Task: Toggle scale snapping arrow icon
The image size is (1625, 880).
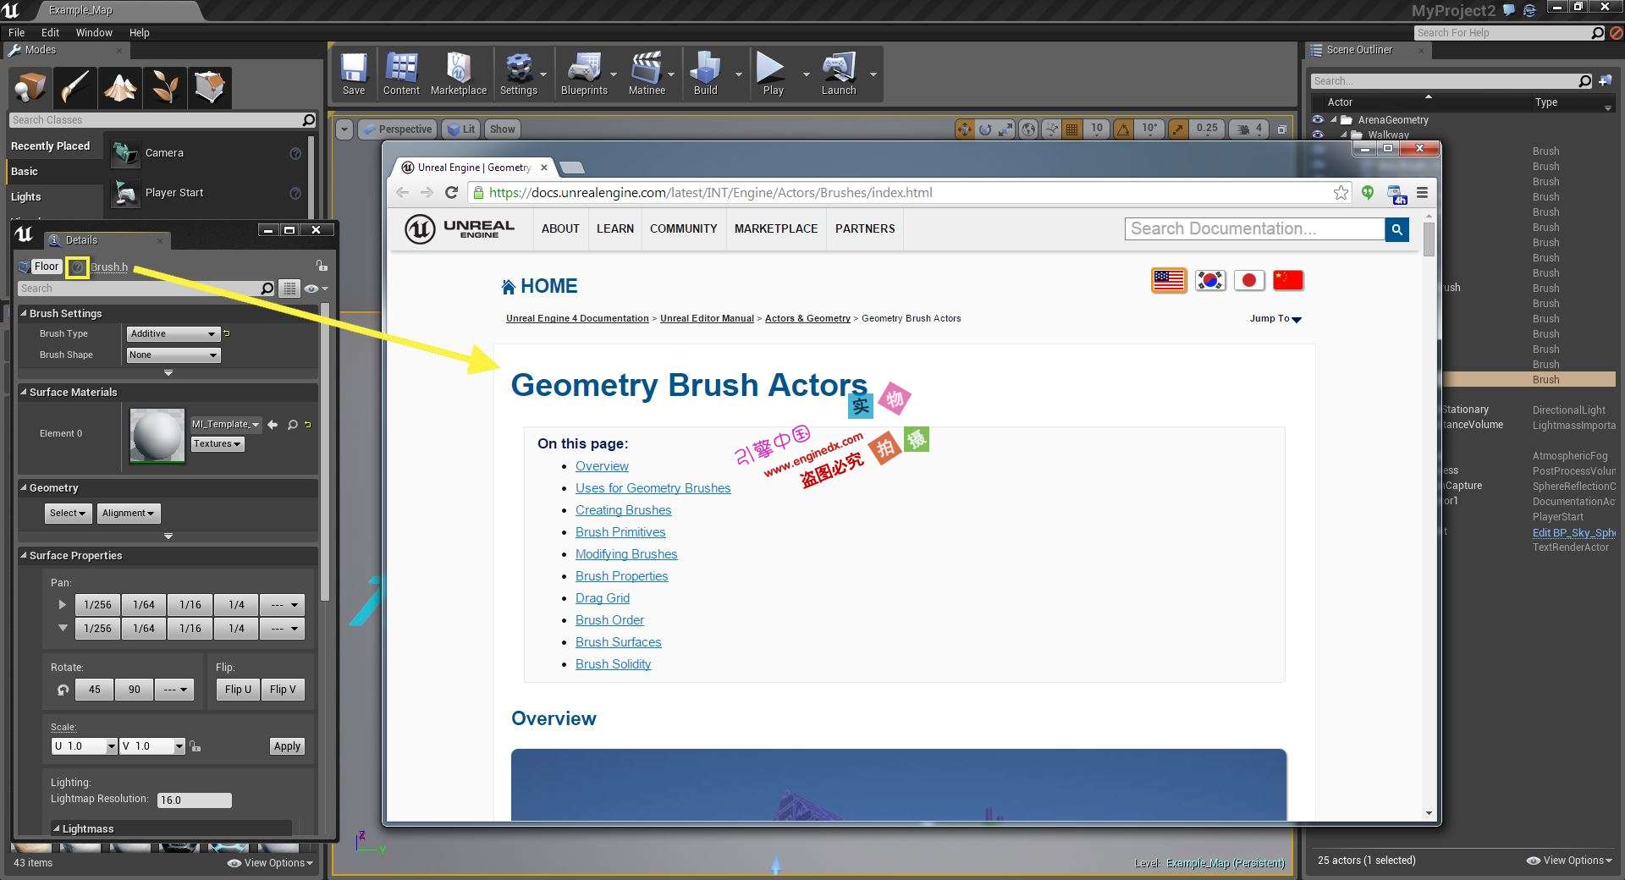Action: click(1177, 129)
